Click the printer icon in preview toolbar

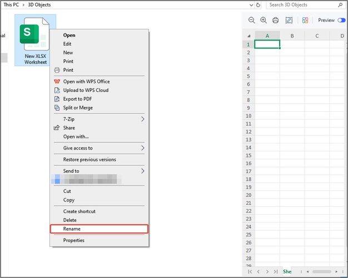(275, 20)
